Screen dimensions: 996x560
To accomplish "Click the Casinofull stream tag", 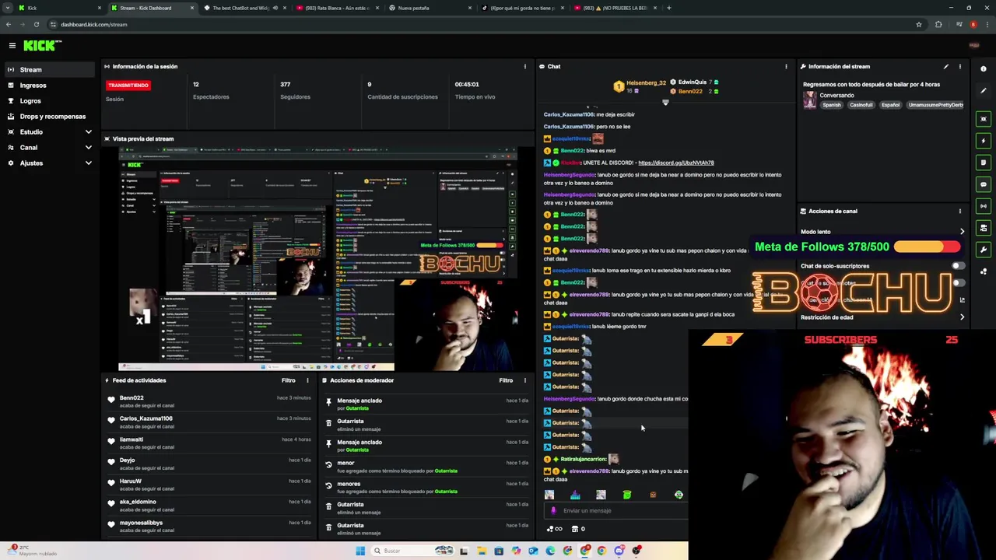I will point(861,105).
